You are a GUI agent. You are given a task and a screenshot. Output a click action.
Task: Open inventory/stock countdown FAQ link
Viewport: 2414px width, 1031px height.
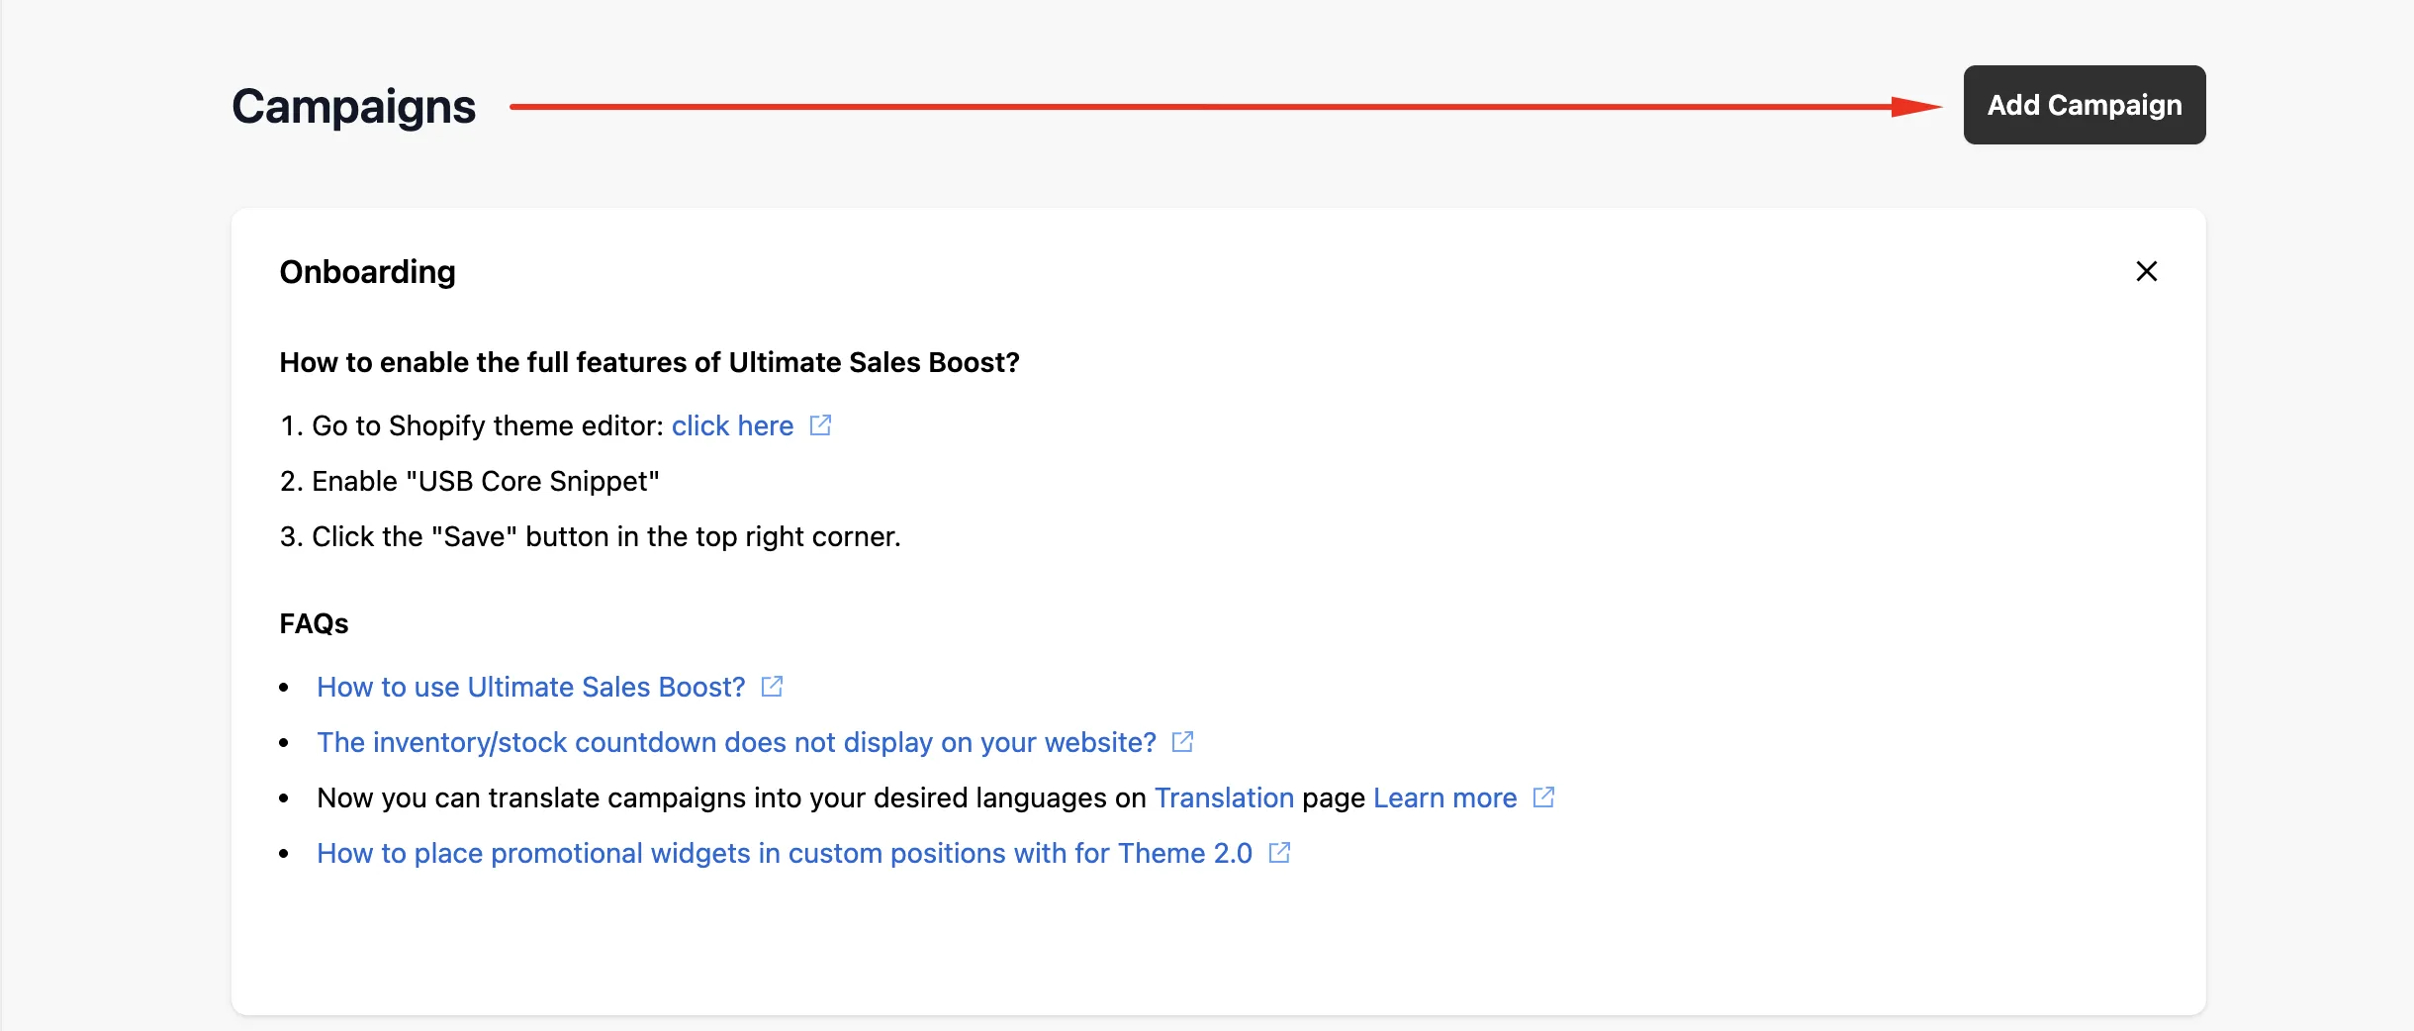[x=736, y=742]
